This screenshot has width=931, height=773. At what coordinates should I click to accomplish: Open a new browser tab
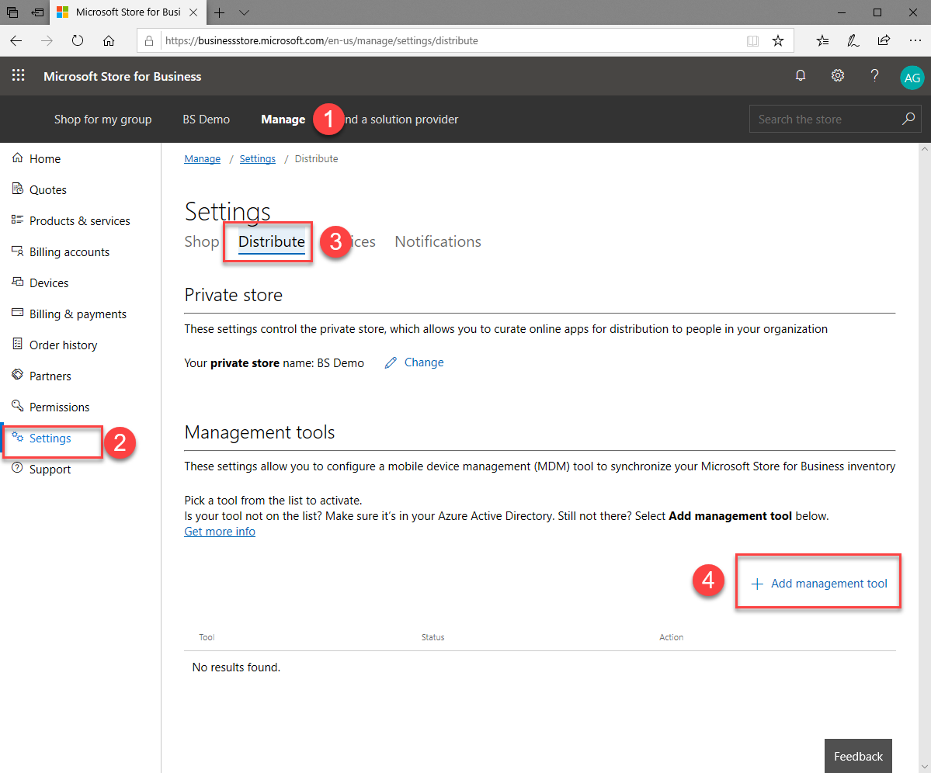tap(219, 12)
